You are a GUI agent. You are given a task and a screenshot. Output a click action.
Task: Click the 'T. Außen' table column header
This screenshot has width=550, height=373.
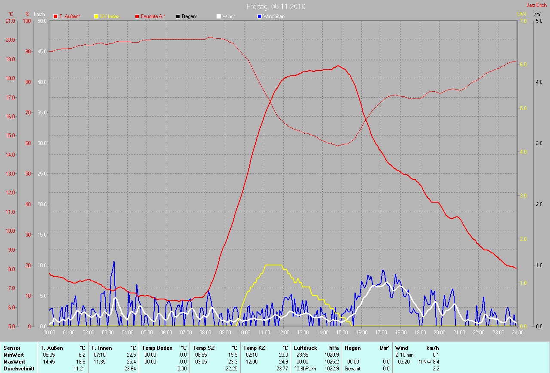point(52,348)
